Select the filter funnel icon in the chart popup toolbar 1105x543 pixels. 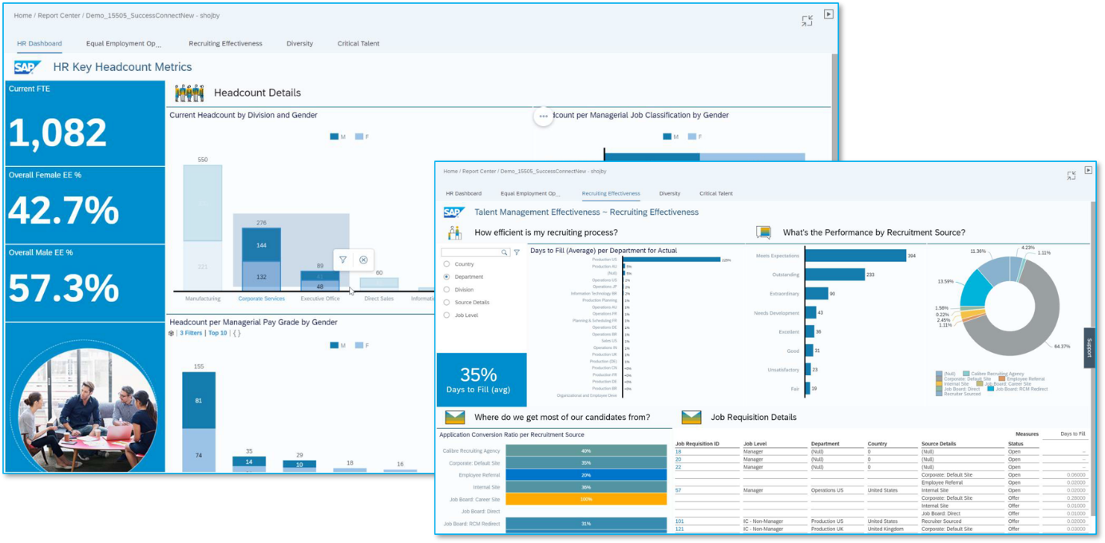coord(343,260)
